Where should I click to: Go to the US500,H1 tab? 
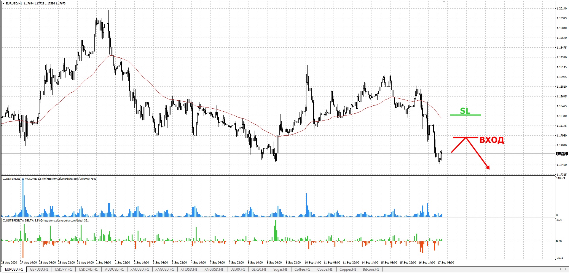point(238,269)
